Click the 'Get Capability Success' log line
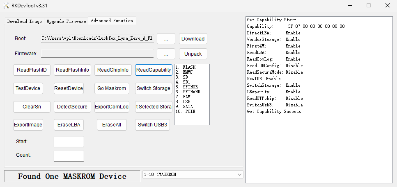This screenshot has height=187, width=397. point(274,112)
